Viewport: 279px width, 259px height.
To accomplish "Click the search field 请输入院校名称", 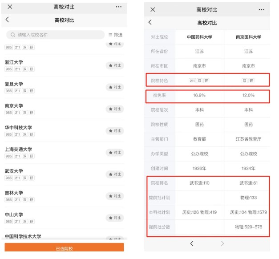I will (55, 35).
